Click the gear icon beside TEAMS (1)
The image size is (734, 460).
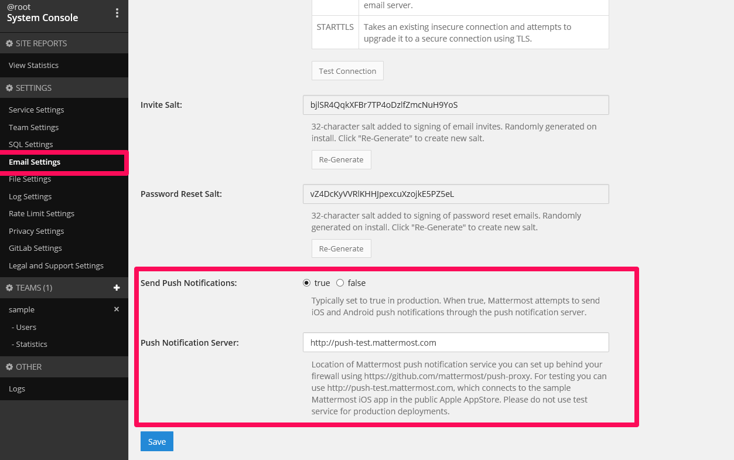click(x=9, y=288)
